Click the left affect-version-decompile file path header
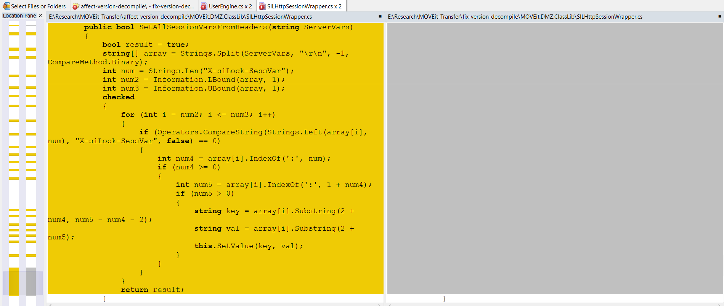Screen dimensions: 724x306 [x=180, y=17]
